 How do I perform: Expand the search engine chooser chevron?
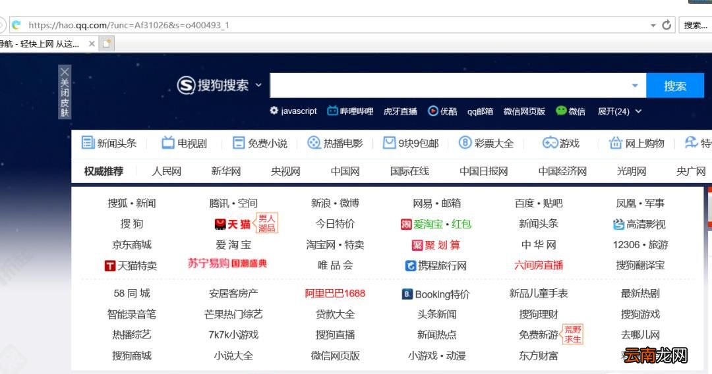point(258,85)
